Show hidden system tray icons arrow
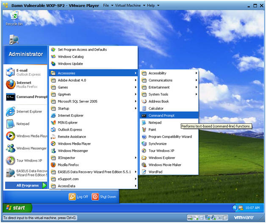 coord(235,208)
